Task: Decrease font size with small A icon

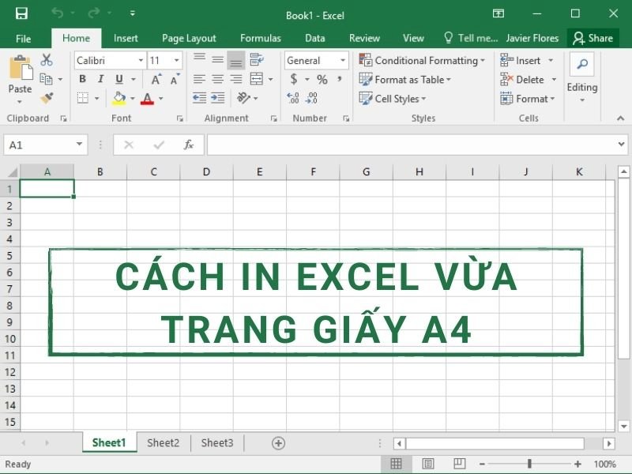Action: point(175,79)
